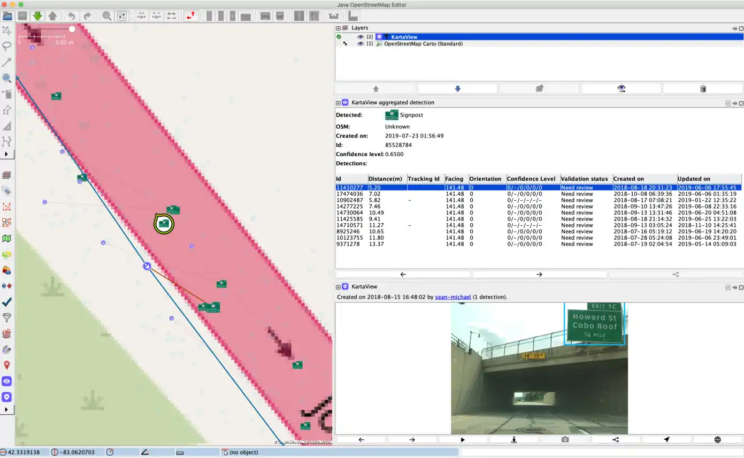Collapse the KartaView aggregated detection panel
This screenshot has width=744, height=458.
pos(339,102)
